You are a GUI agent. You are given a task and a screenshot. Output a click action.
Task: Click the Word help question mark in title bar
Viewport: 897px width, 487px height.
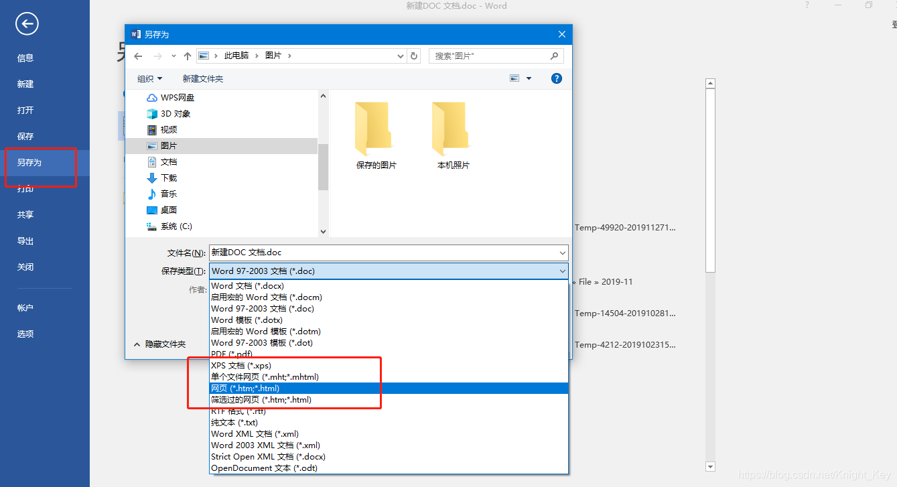pos(807,5)
